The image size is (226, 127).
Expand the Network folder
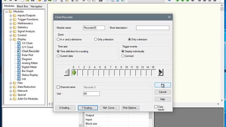pos(11,91)
